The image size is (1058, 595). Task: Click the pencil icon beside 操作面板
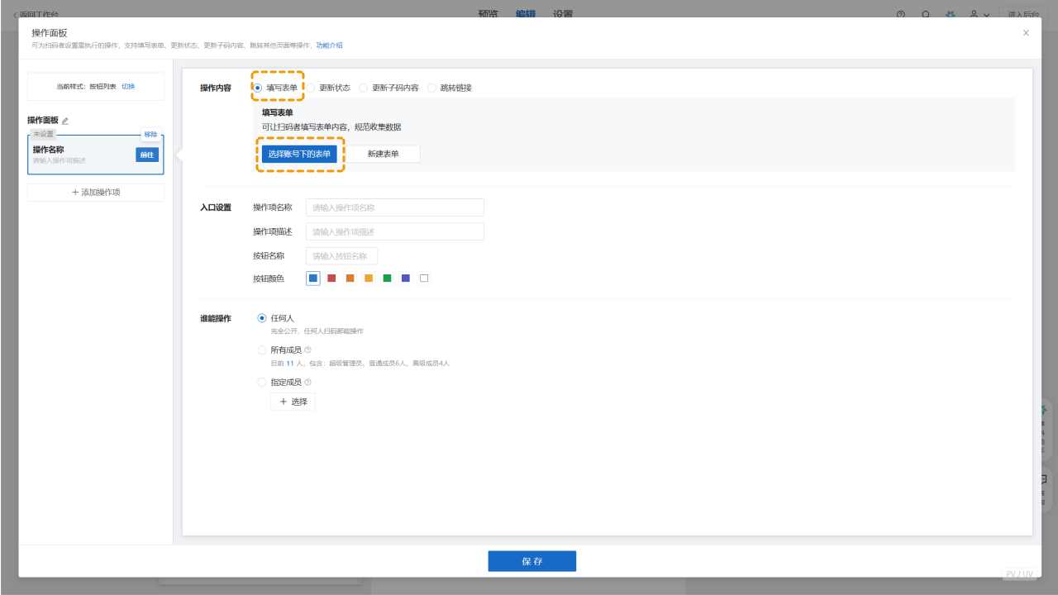point(65,121)
